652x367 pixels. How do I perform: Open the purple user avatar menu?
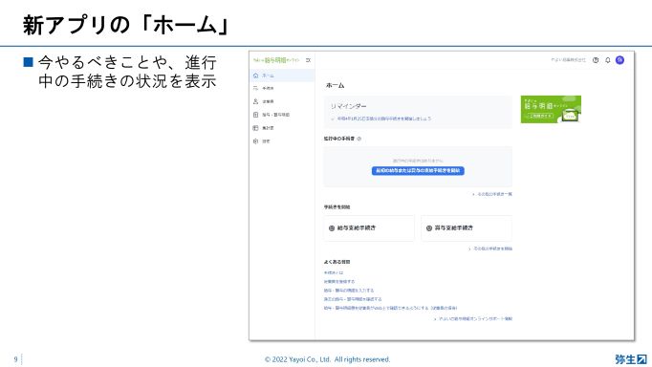619,60
